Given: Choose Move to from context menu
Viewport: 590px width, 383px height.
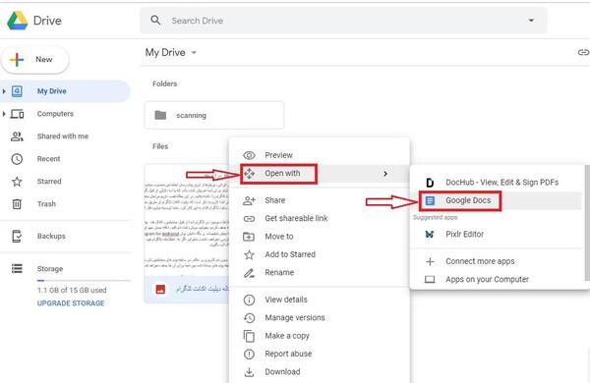Looking at the screenshot, I should click(319, 237).
